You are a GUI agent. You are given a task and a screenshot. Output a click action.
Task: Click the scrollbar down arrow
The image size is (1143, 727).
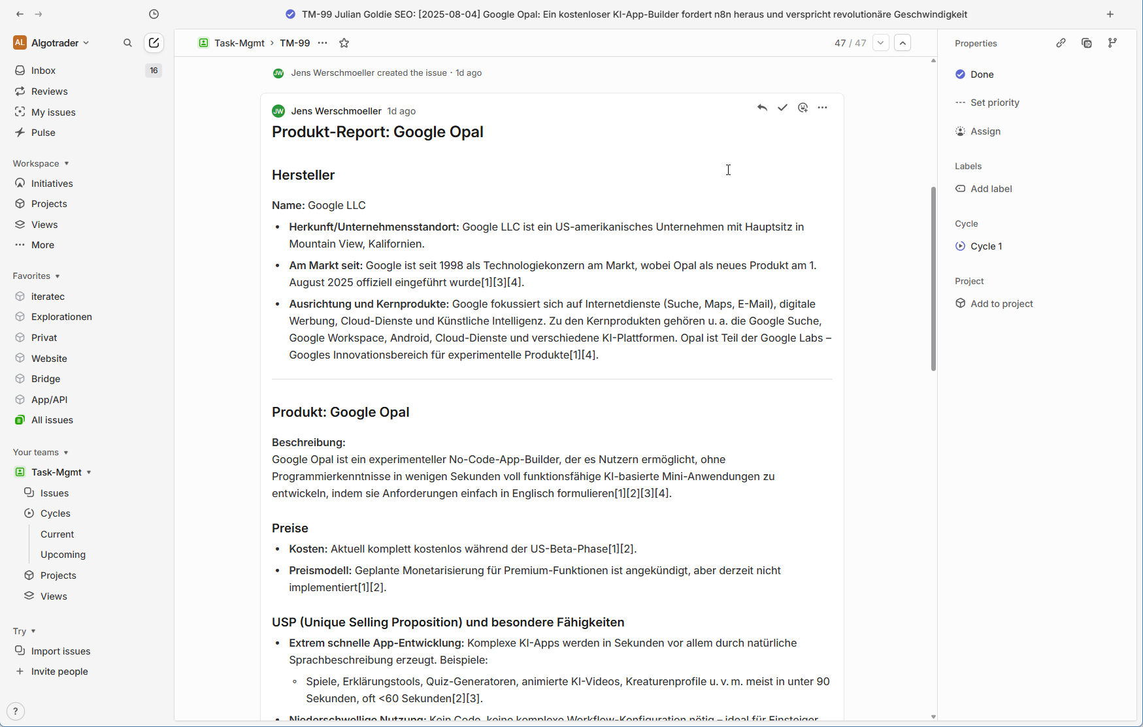coord(933,717)
